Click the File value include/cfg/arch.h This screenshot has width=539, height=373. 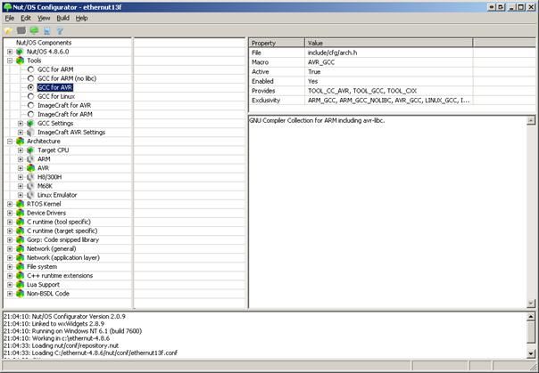[389, 53]
